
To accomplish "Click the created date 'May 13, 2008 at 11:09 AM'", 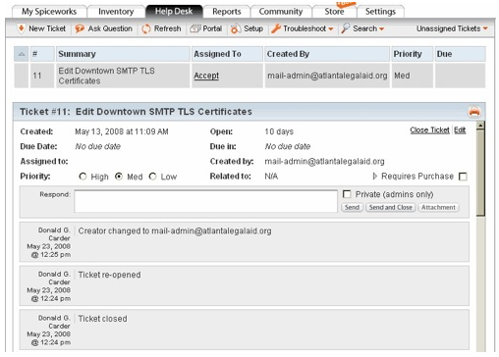I will click(122, 131).
